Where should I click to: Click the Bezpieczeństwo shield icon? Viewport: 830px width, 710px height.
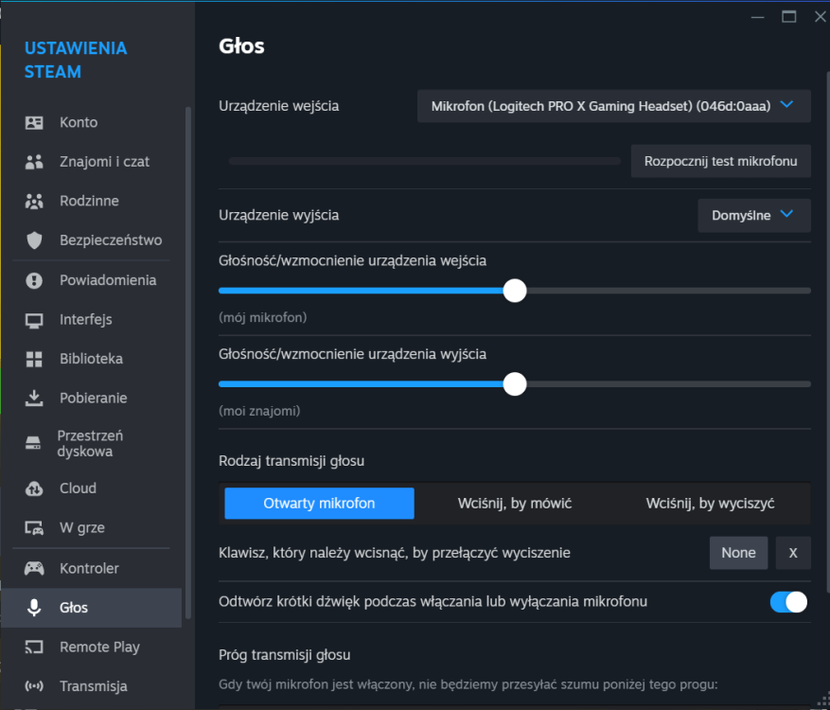(34, 240)
